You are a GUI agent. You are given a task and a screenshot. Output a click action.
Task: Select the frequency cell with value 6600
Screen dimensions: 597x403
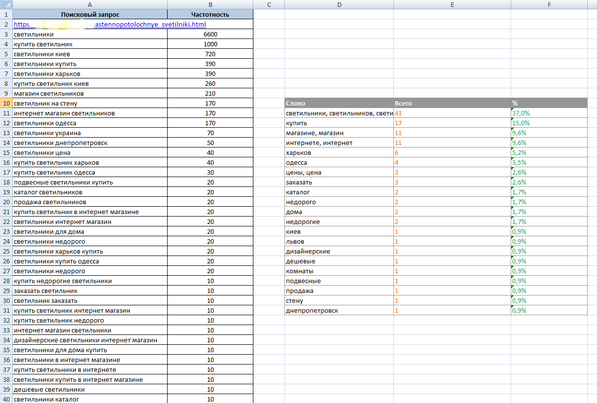pyautogui.click(x=210, y=35)
